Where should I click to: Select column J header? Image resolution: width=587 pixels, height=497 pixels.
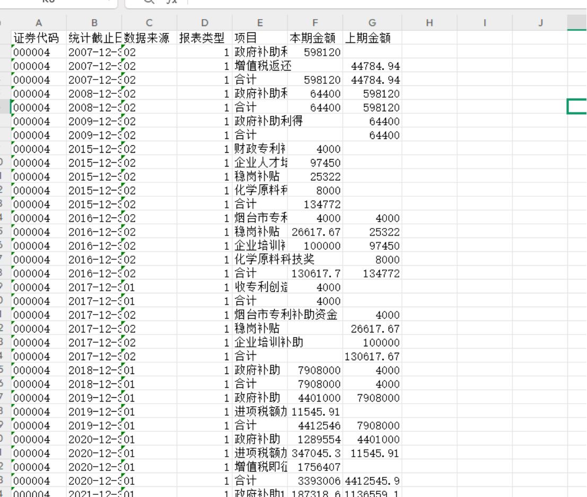coord(540,23)
